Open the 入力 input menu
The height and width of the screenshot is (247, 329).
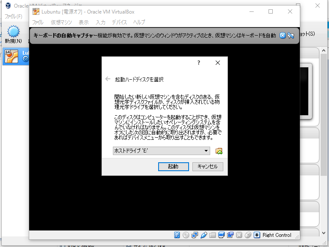click(101, 22)
